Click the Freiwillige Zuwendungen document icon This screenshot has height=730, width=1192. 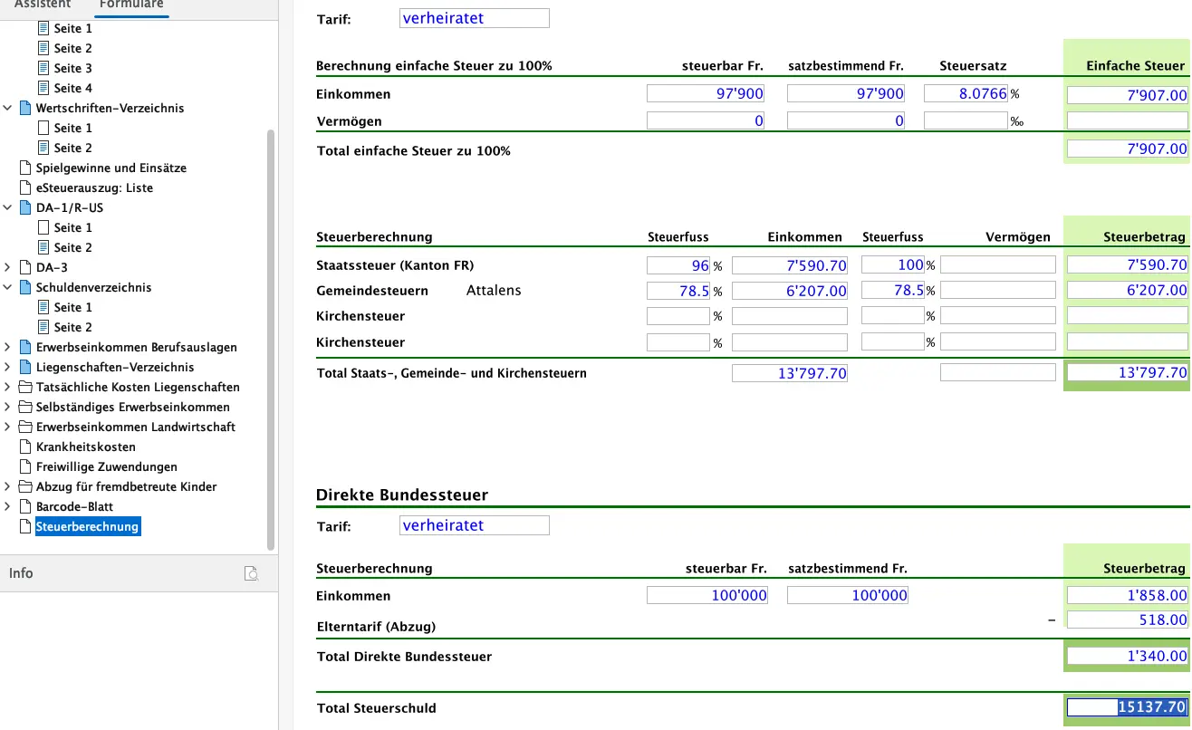coord(25,466)
